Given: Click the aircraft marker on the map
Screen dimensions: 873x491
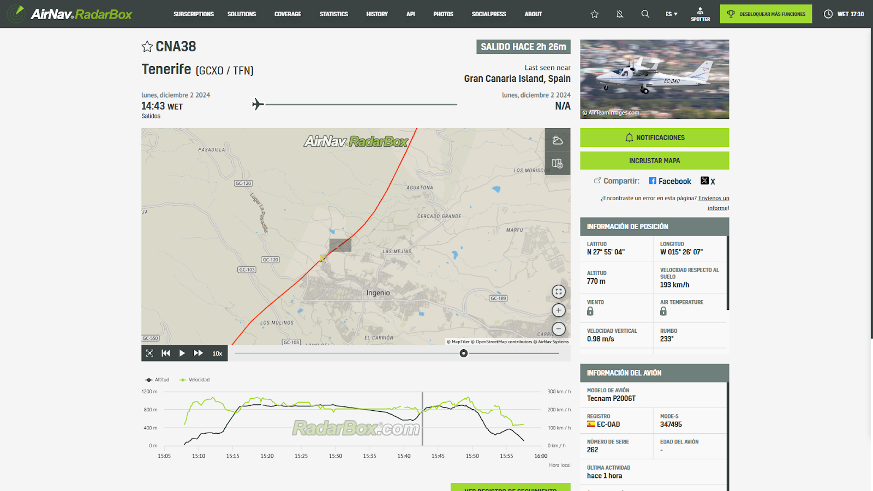Looking at the screenshot, I should tap(323, 259).
